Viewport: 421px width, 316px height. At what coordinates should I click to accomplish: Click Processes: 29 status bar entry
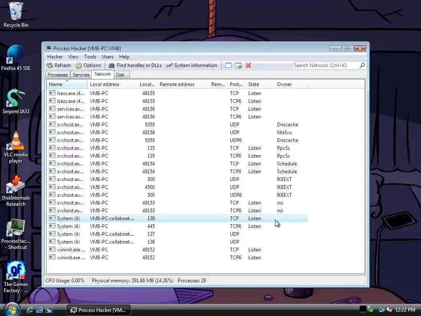192,281
